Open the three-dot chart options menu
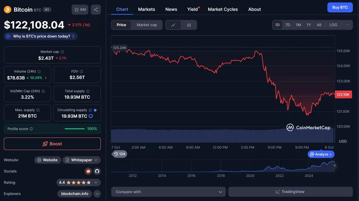 (x=348, y=25)
